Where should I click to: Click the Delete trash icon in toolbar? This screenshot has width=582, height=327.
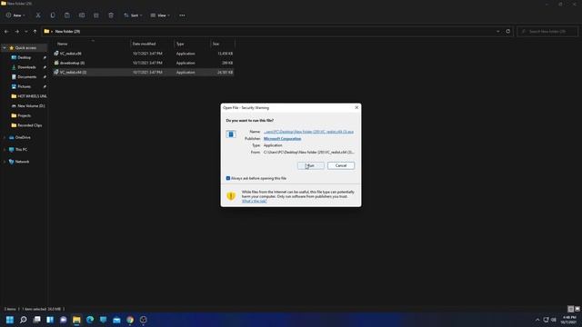coord(111,15)
